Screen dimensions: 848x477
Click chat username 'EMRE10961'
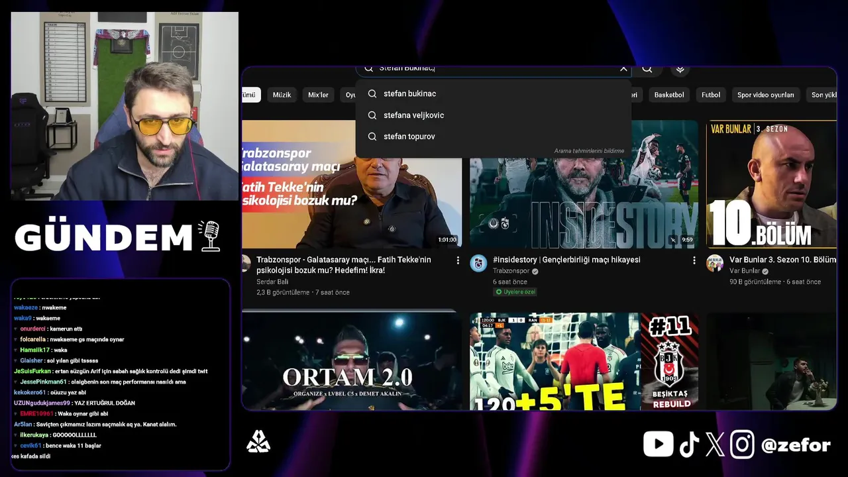[36, 413]
